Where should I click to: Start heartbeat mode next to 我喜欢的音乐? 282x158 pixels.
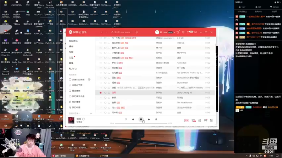click(89, 80)
